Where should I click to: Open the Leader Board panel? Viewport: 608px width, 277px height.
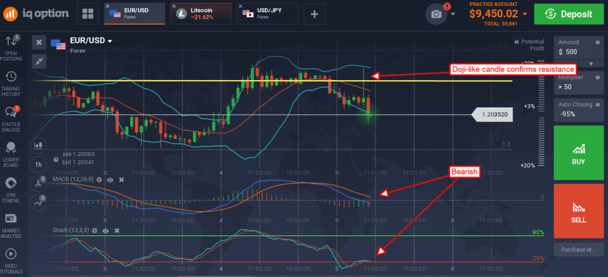12,154
